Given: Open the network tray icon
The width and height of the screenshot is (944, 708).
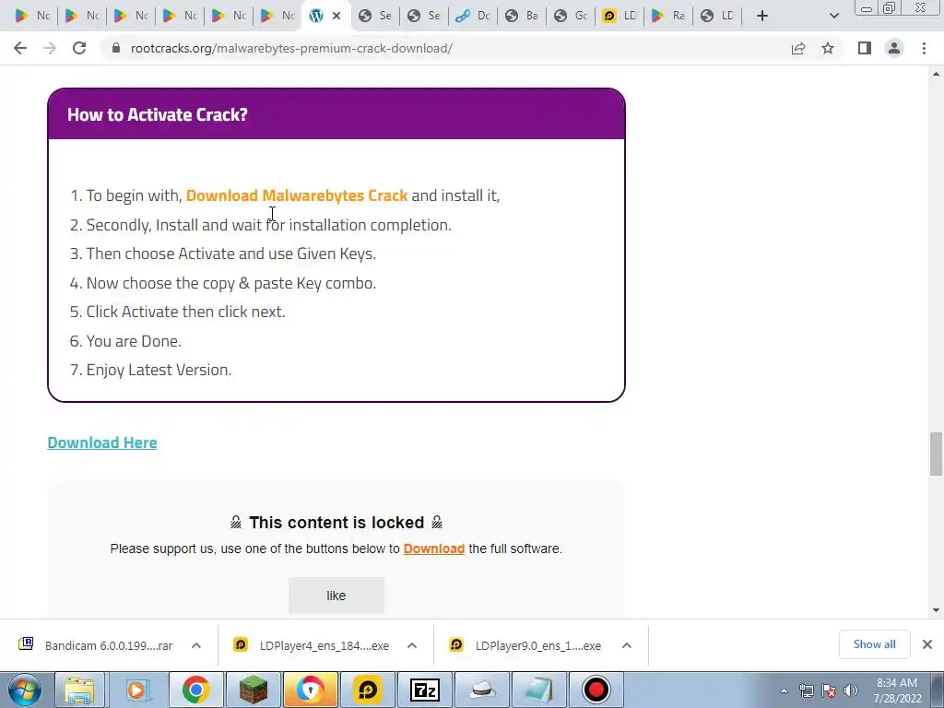Looking at the screenshot, I should tap(806, 690).
